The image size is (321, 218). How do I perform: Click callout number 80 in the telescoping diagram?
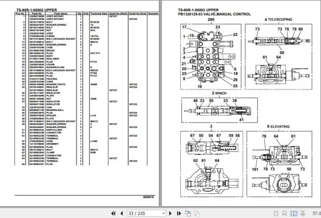(x=301, y=29)
